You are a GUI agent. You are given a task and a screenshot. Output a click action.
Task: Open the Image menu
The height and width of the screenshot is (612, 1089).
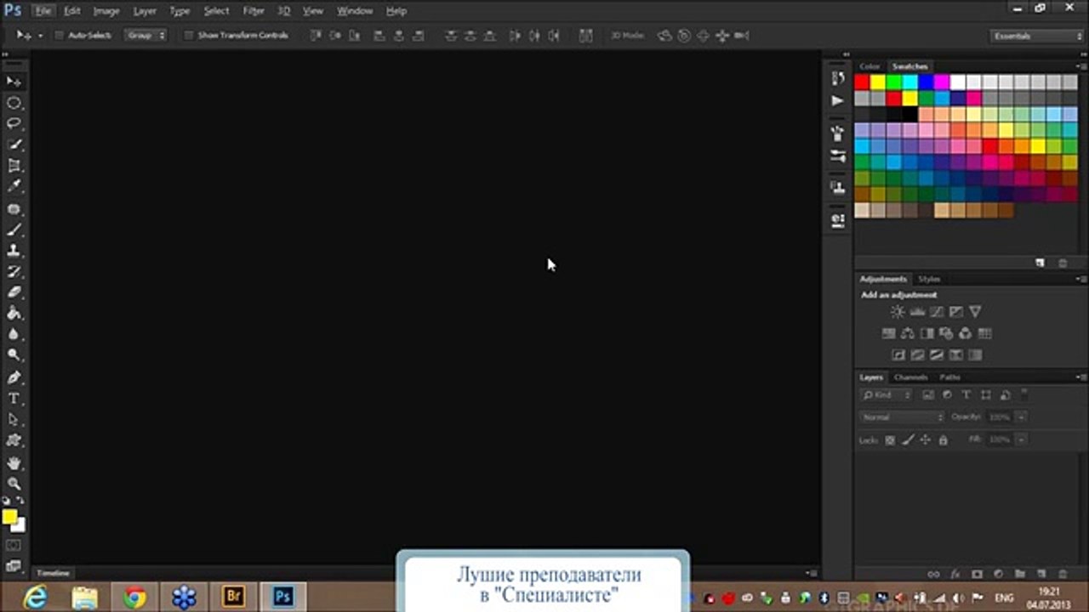[106, 11]
